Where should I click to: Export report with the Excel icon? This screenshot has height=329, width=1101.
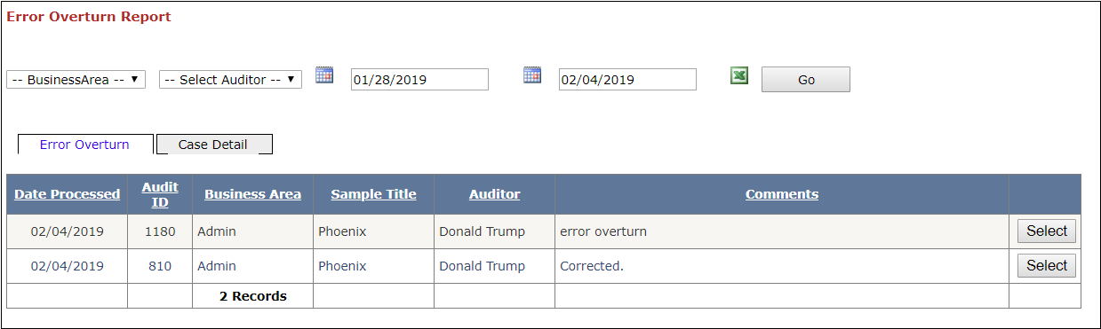739,76
